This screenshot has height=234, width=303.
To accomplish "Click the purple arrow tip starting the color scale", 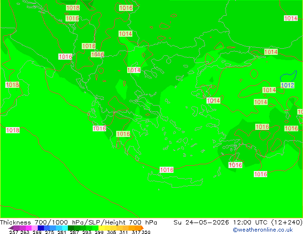I will [11, 228].
